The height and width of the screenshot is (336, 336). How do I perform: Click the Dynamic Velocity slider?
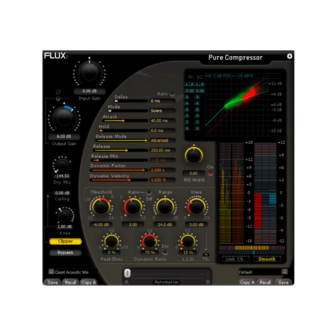[119, 180]
